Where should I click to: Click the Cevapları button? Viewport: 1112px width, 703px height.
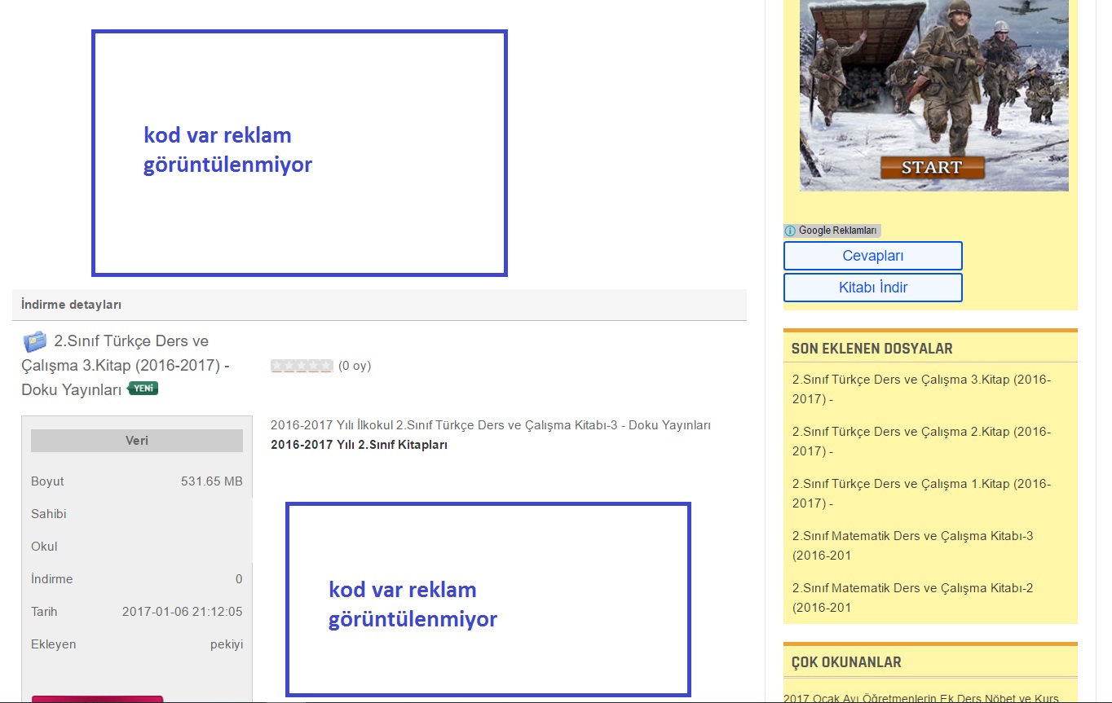pos(872,256)
